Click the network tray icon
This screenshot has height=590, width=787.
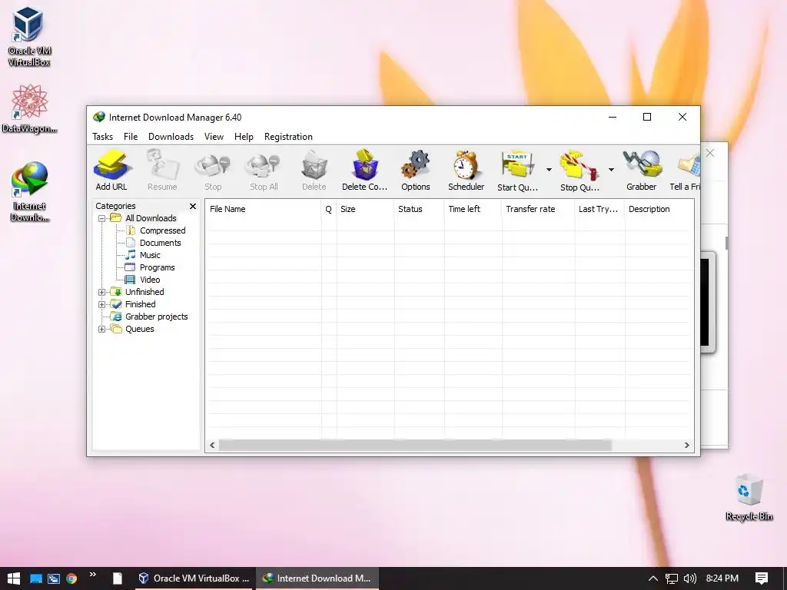[672, 578]
